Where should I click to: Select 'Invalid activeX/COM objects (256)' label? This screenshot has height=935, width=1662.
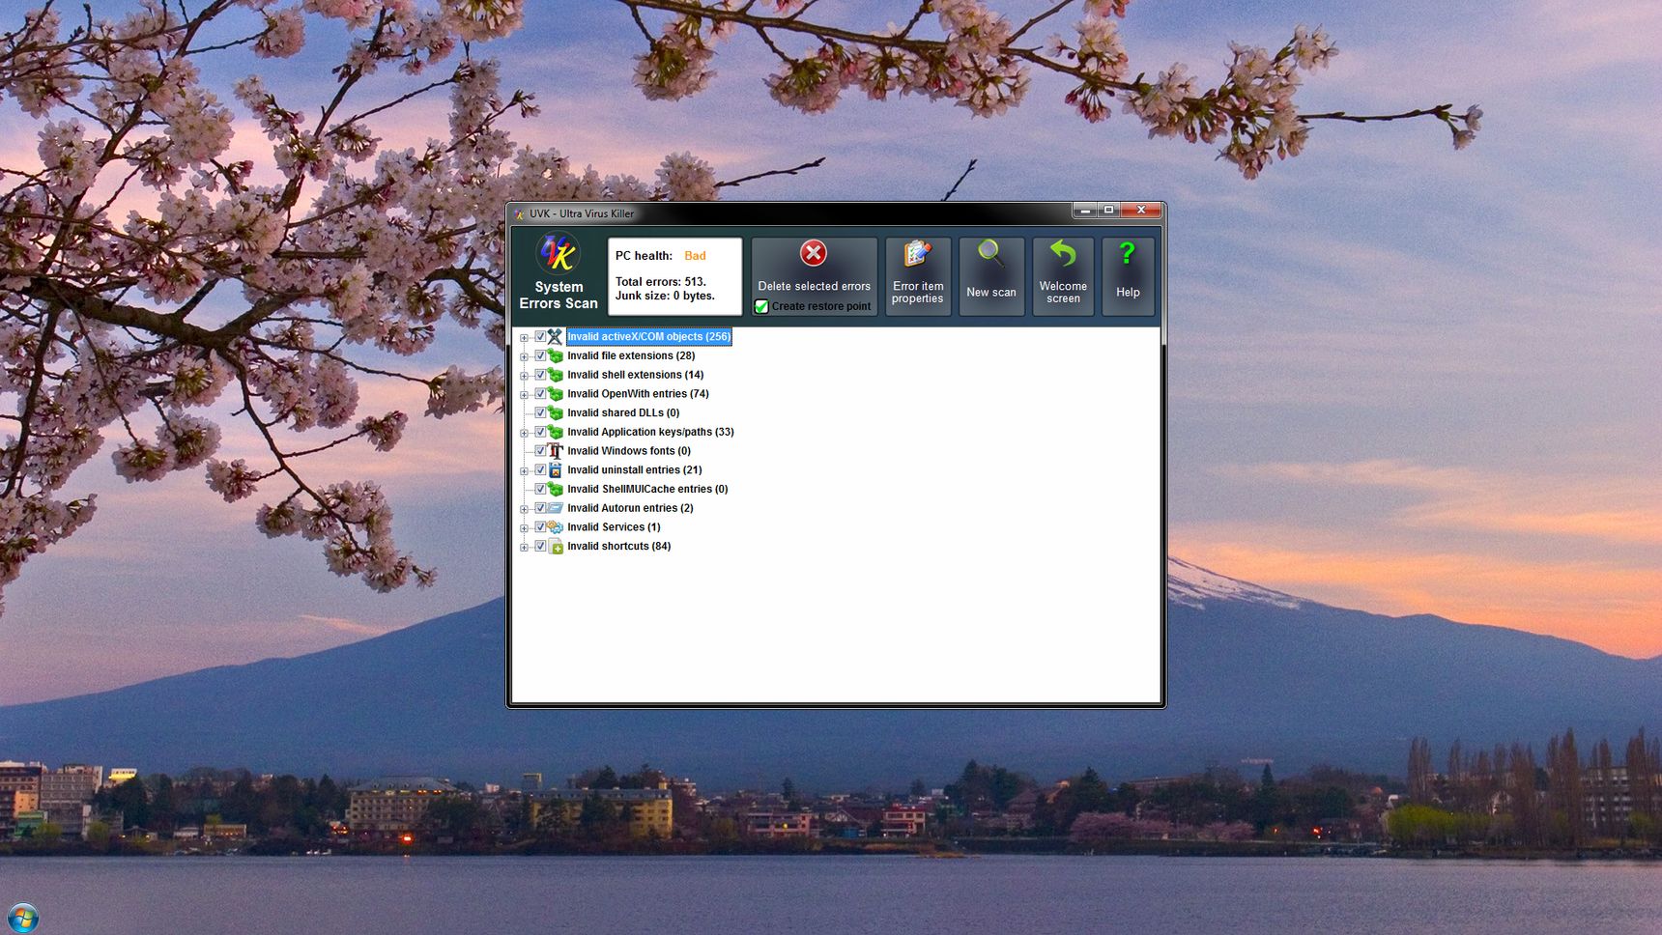point(648,337)
